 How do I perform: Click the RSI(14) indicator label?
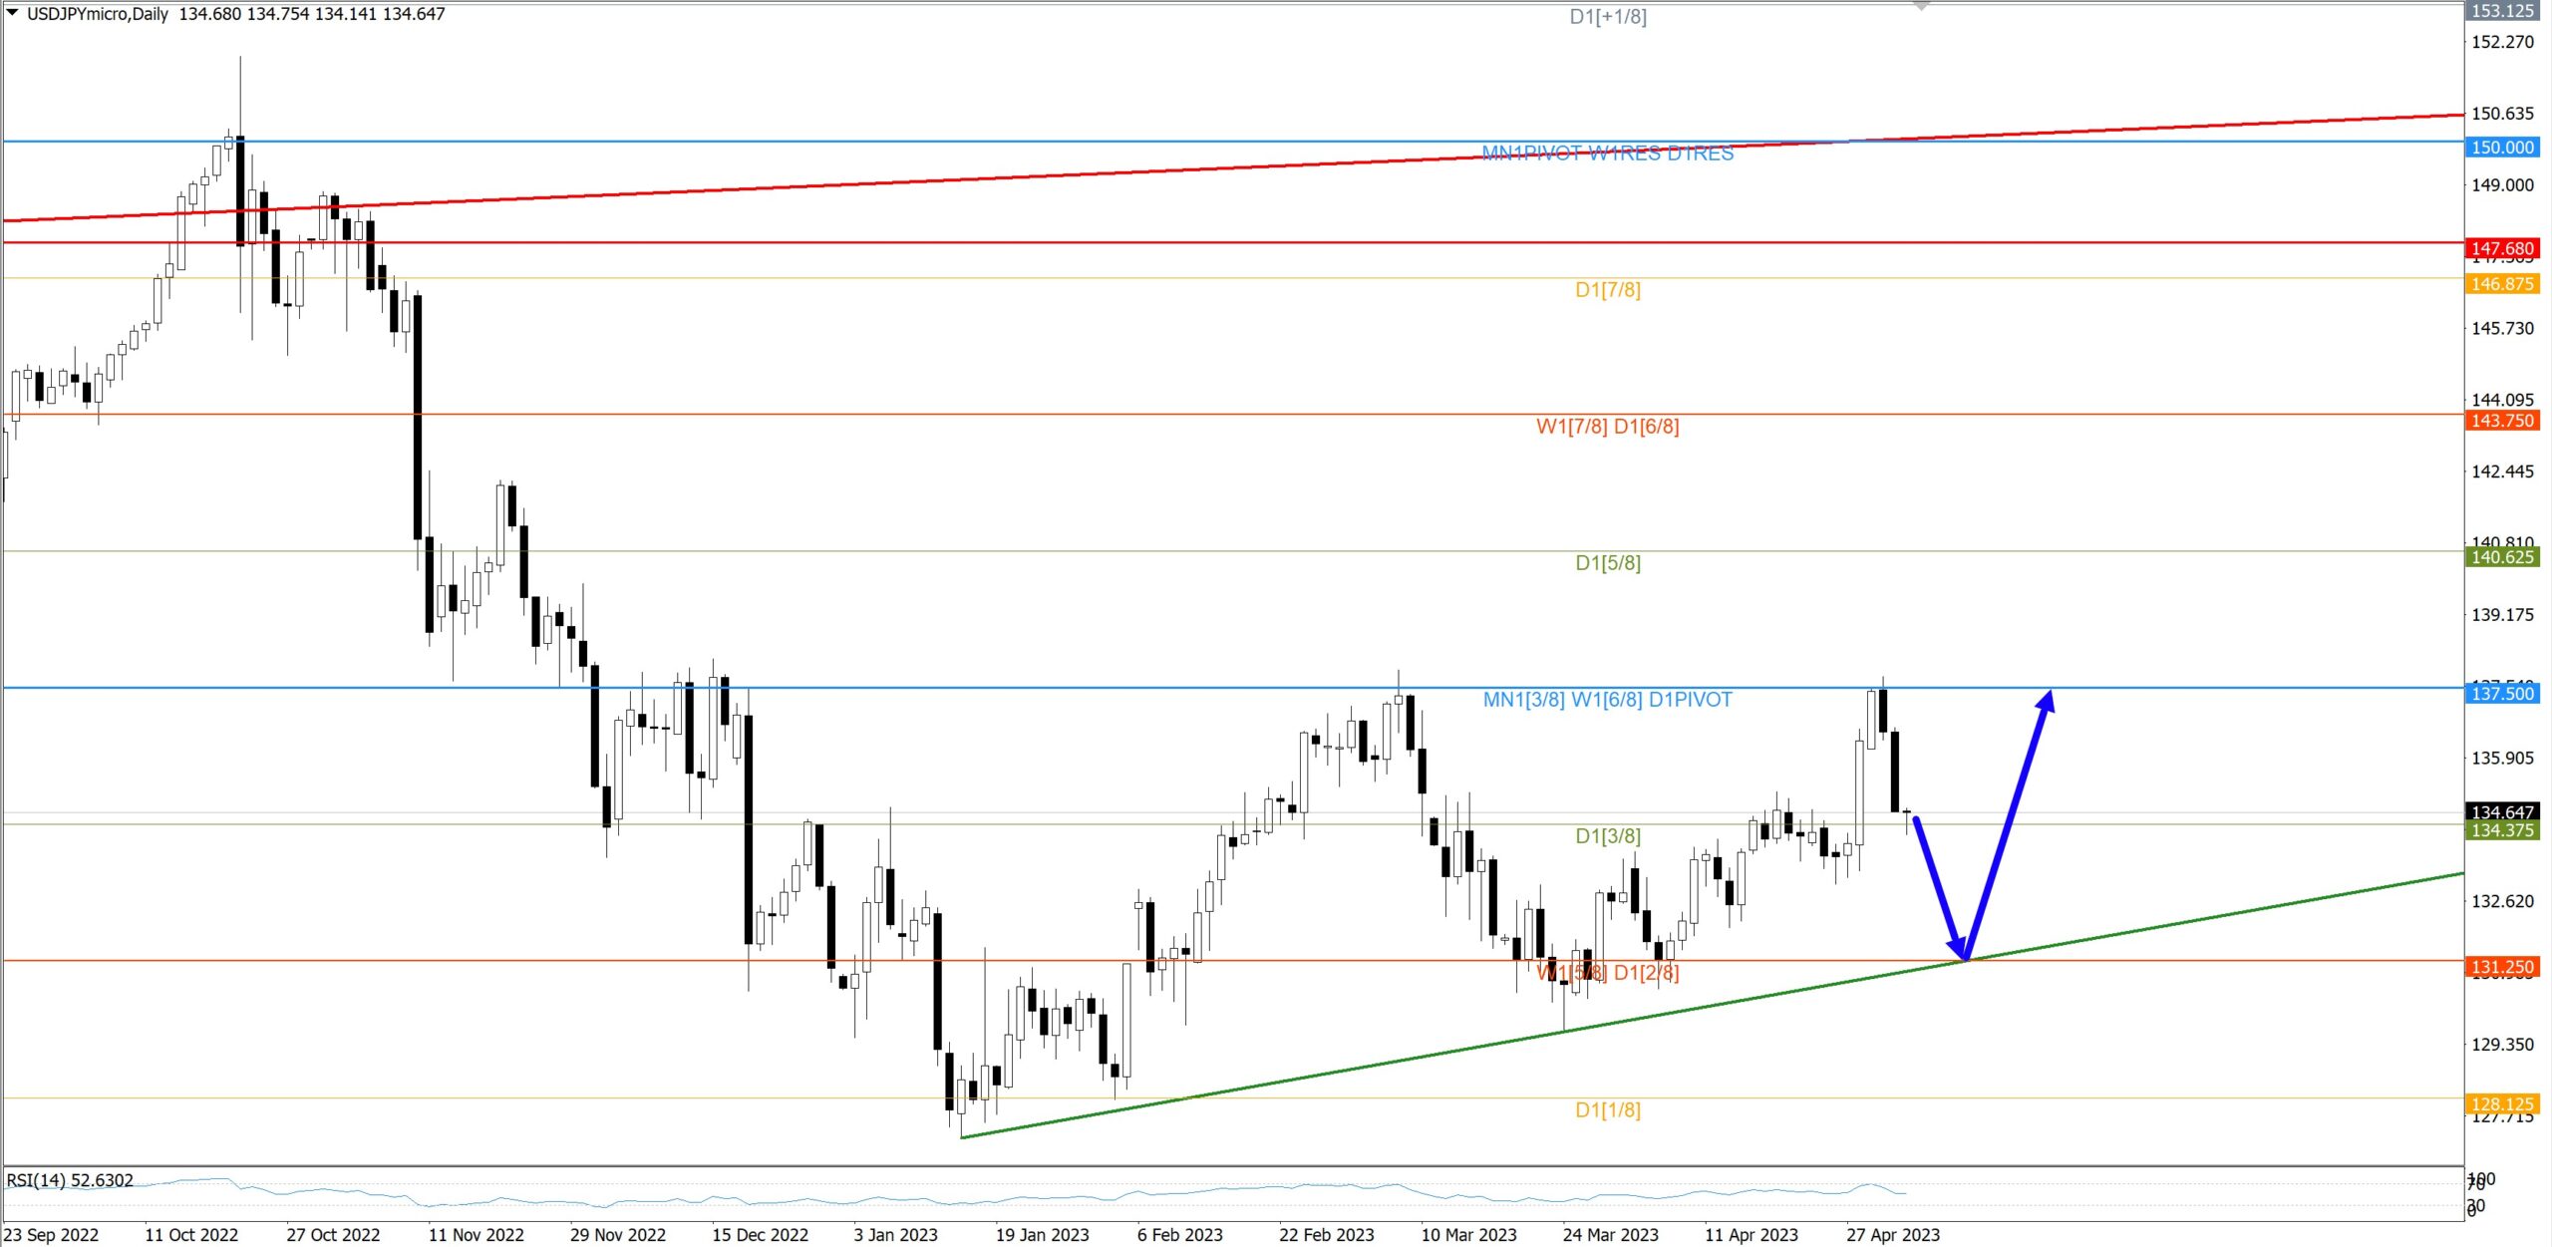click(x=70, y=1180)
